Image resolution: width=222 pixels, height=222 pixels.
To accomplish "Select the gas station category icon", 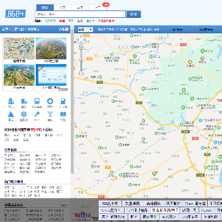I will [x=63, y=101].
